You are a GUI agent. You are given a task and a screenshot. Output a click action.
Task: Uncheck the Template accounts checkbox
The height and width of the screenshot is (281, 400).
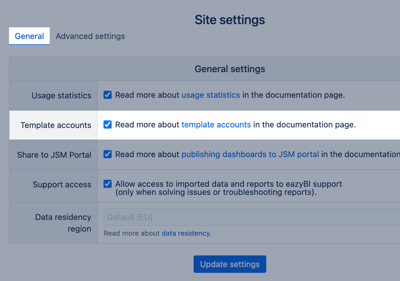[108, 125]
